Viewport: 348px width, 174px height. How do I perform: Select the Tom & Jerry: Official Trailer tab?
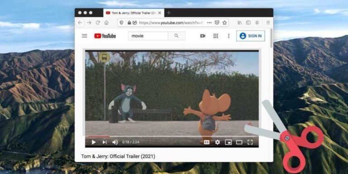click(134, 13)
